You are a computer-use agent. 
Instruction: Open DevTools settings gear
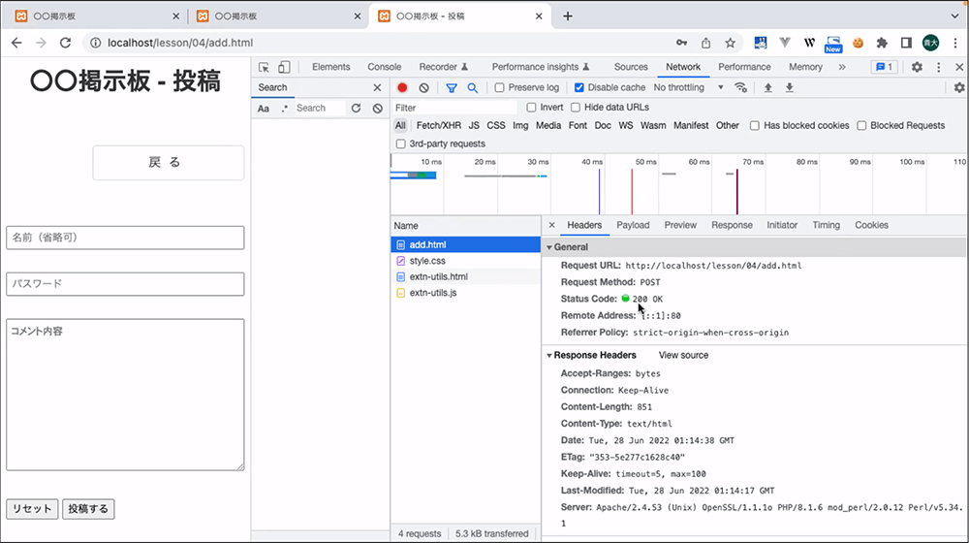(x=917, y=67)
